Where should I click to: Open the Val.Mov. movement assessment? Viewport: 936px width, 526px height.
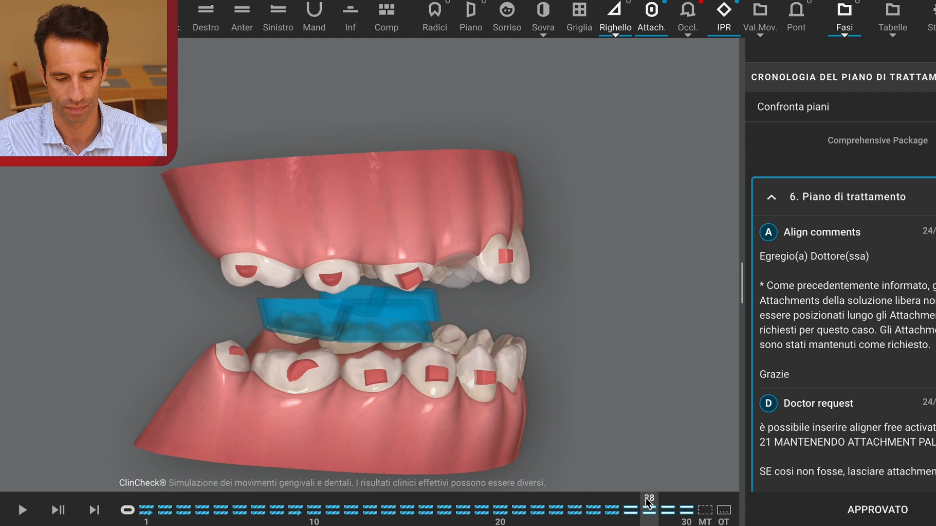tap(760, 18)
